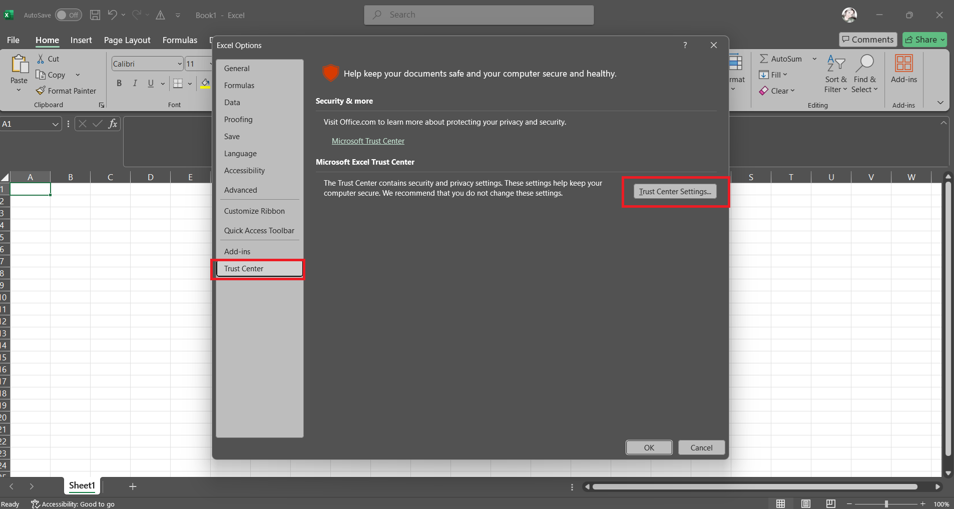Screen dimensions: 954x509
Task: Click the Insert Function fx icon
Action: (113, 124)
